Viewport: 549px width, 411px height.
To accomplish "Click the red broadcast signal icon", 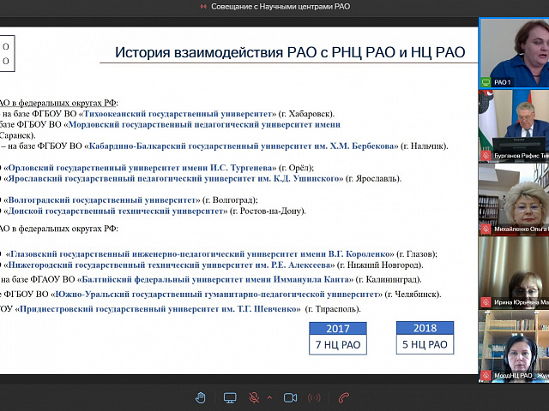I will coord(315,397).
